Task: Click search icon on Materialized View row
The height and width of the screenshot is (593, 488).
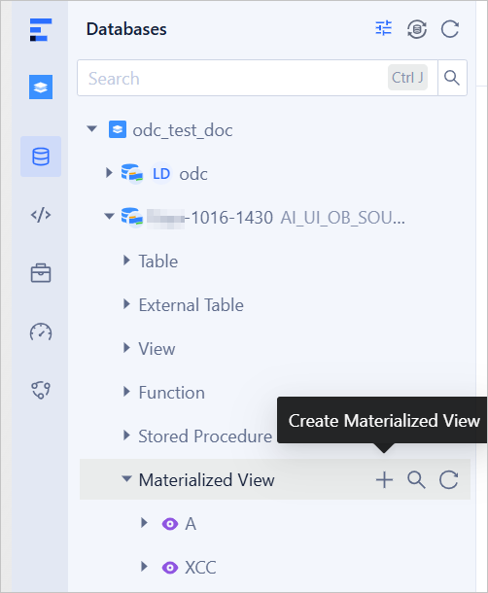Action: (416, 479)
